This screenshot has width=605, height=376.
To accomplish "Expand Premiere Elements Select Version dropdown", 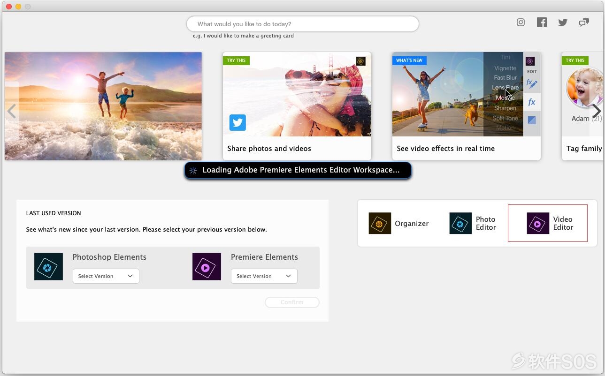I will (264, 276).
